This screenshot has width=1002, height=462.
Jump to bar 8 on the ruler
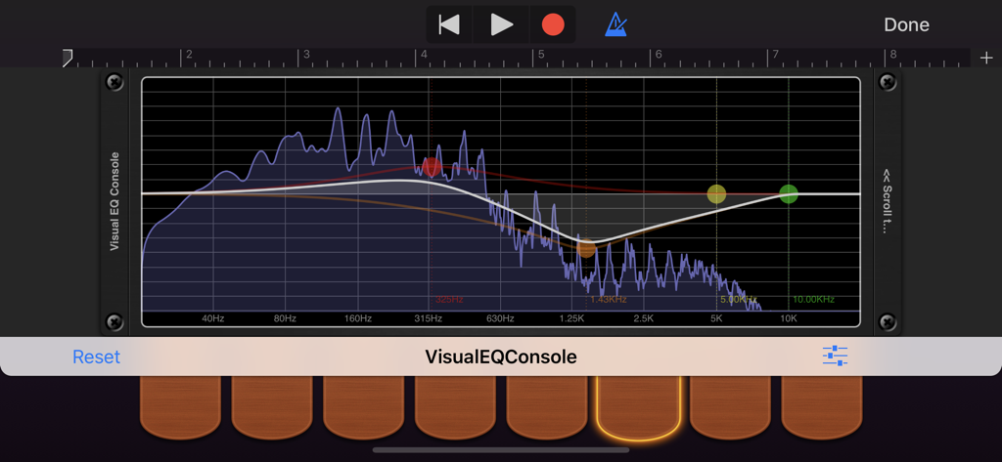tap(892, 55)
